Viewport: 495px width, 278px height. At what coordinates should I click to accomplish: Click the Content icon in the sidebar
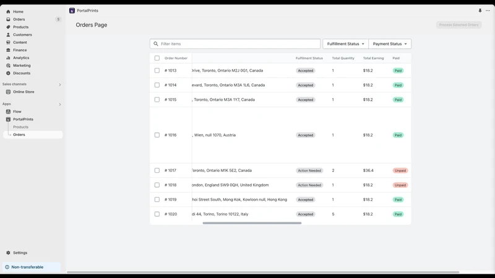tap(8, 42)
